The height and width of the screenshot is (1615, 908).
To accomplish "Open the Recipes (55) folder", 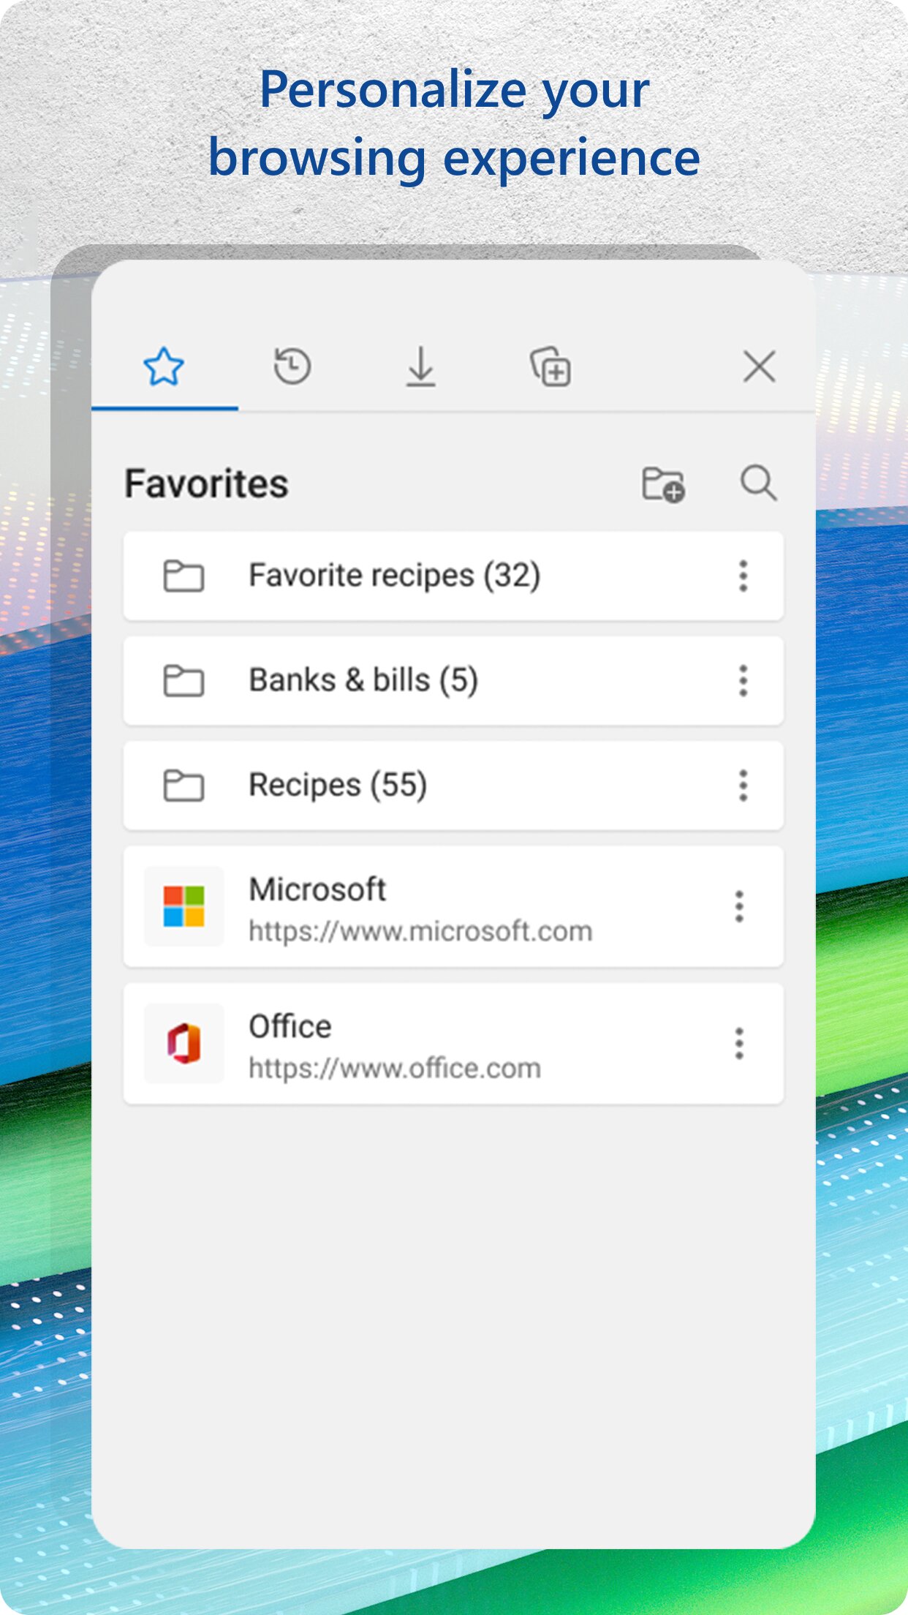I will tap(453, 786).
